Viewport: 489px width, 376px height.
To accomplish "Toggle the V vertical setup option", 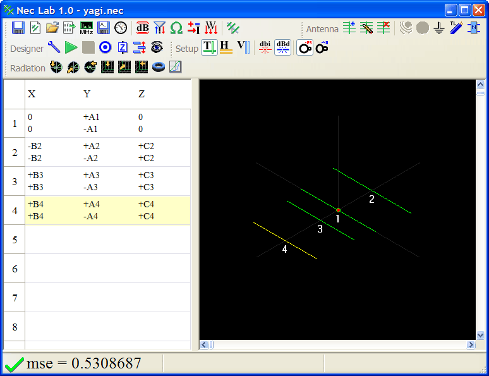I will coord(243,48).
